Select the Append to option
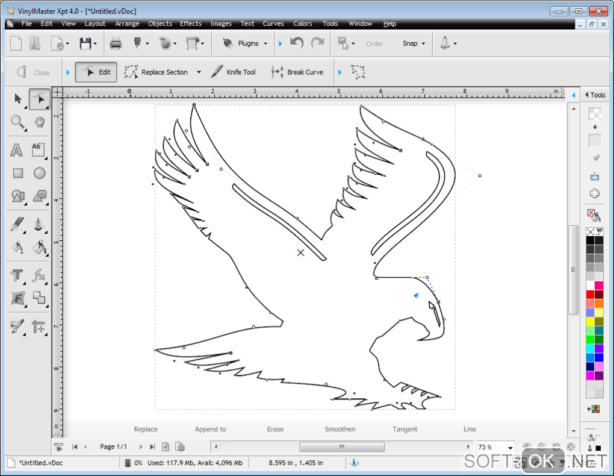Image resolution: width=614 pixels, height=476 pixels. point(210,430)
